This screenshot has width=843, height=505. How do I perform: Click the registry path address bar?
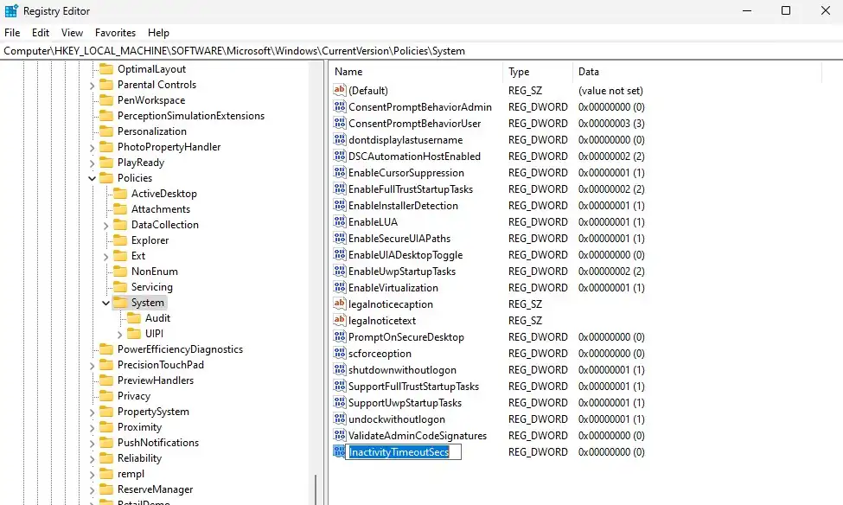[422, 51]
